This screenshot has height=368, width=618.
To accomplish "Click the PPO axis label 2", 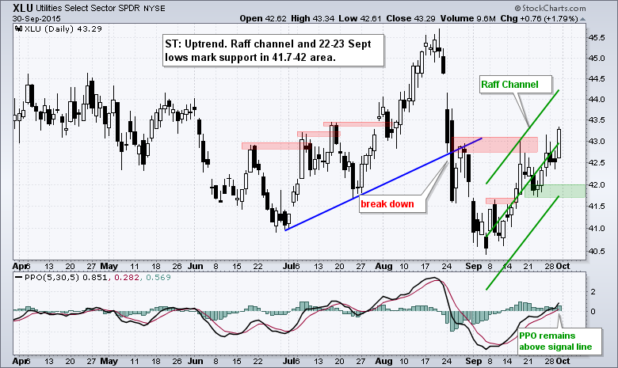I will pyautogui.click(x=593, y=292).
